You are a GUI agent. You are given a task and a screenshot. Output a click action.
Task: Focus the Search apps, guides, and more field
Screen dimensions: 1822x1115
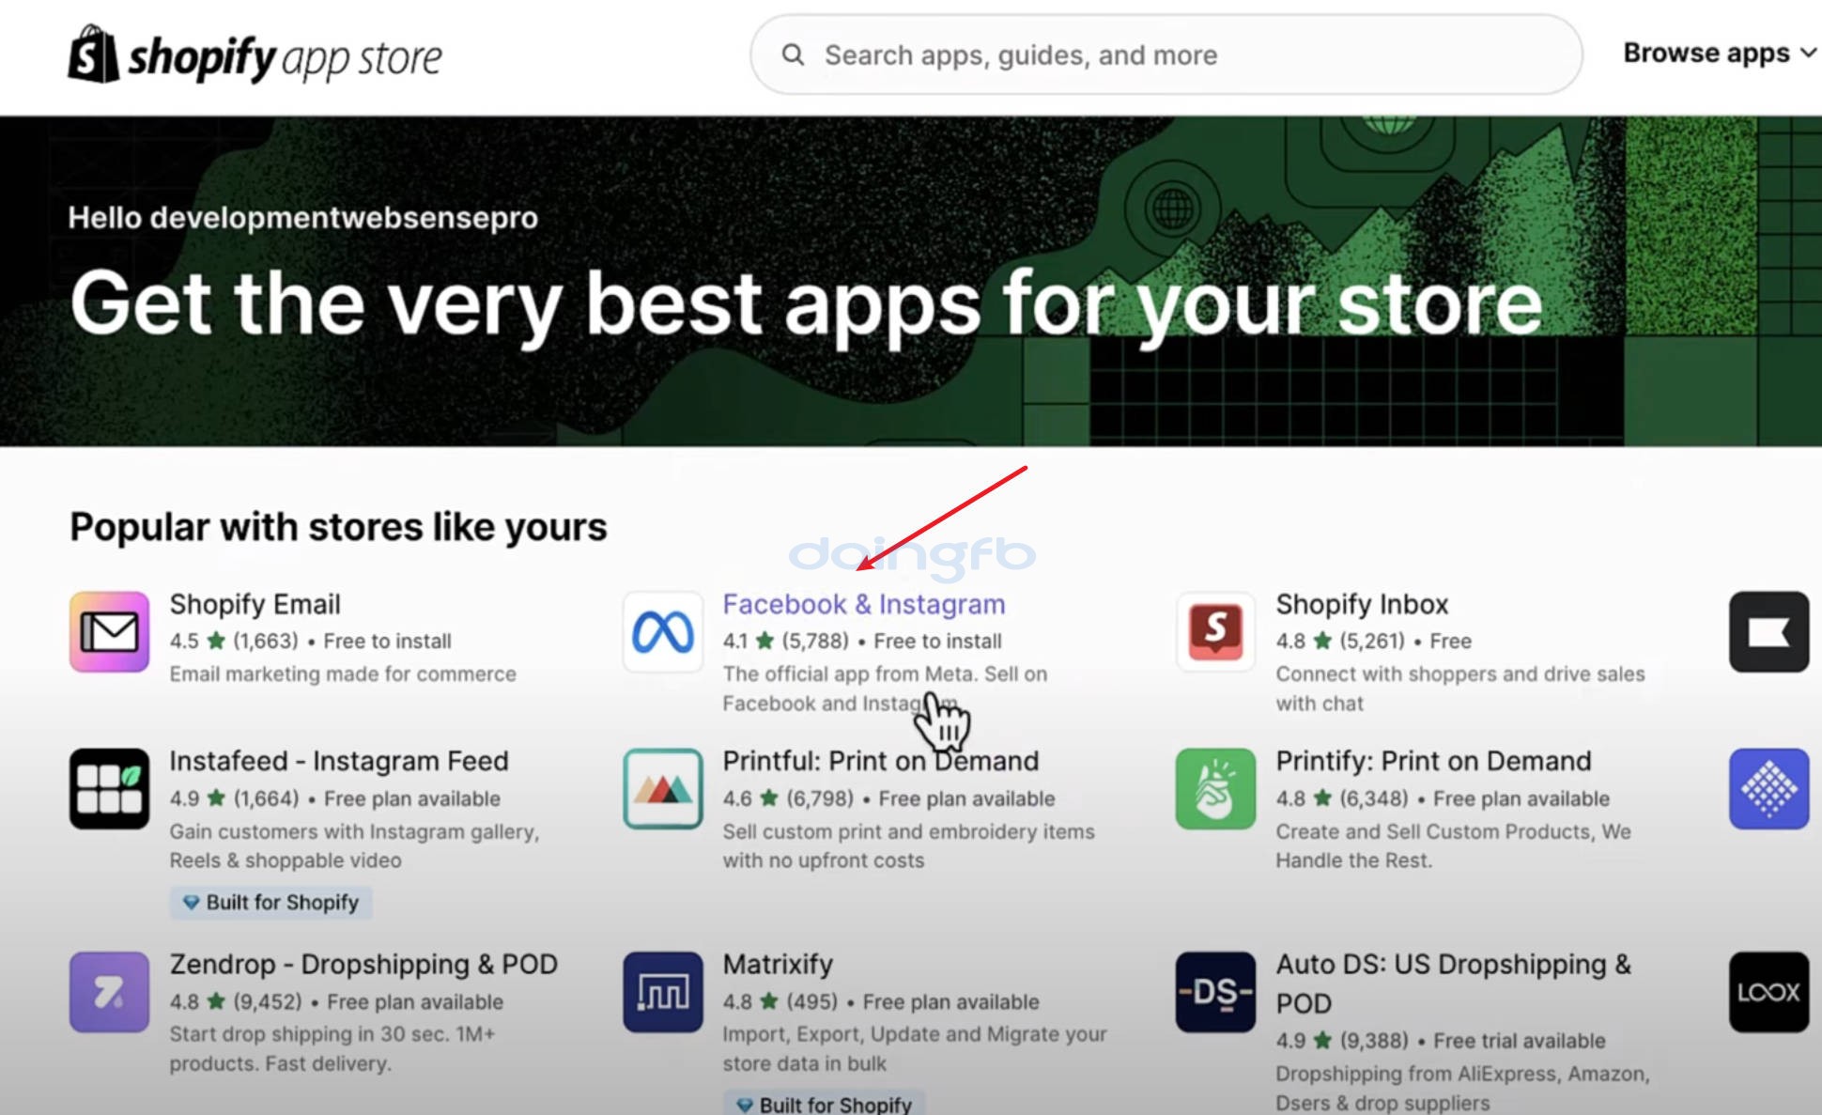pos(1166,54)
